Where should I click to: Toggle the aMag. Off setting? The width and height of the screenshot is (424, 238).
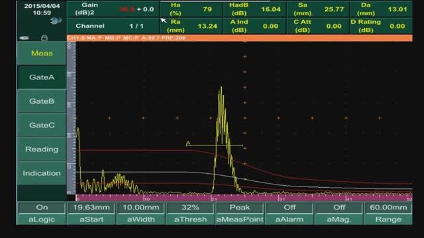(x=339, y=213)
